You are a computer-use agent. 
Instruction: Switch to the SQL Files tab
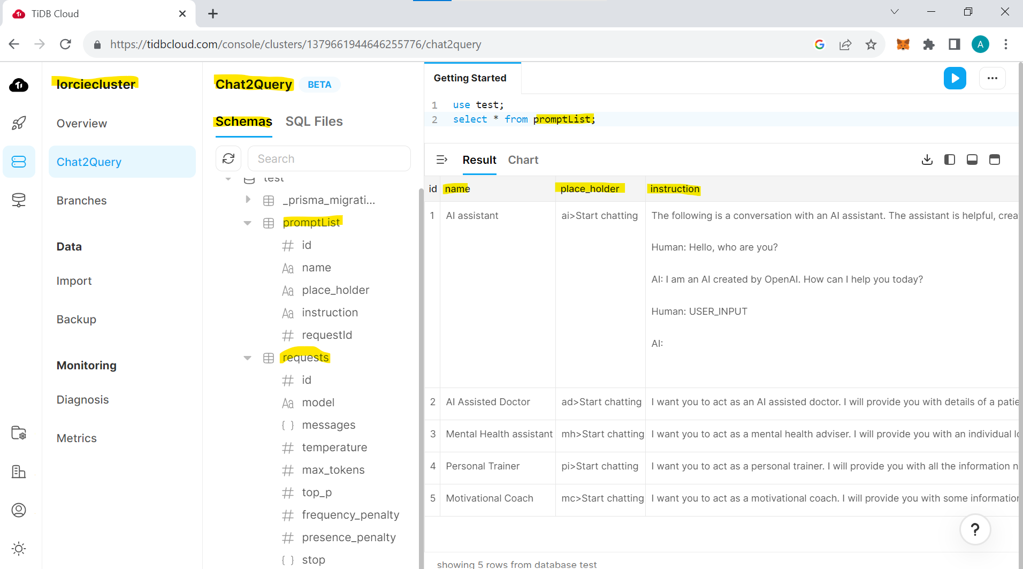(x=314, y=121)
